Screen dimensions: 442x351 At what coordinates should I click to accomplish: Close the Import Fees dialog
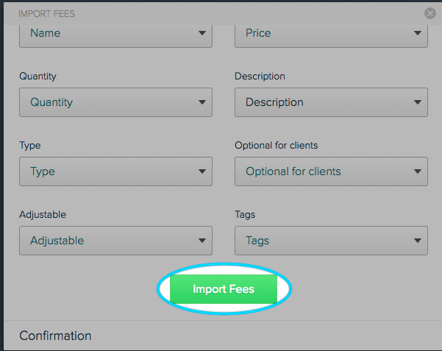click(x=430, y=13)
